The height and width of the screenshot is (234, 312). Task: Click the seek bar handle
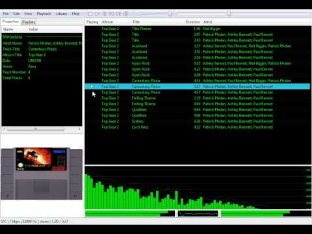point(229,14)
